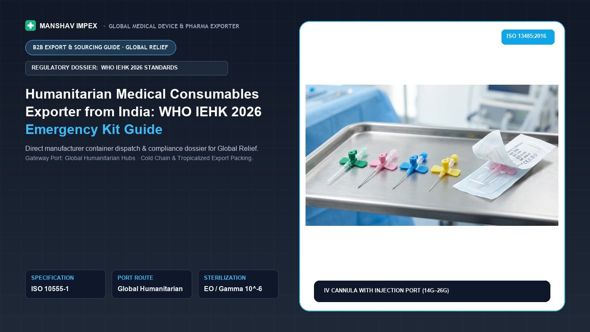Click the IV cannula product photo
Viewport: 590px width, 332px height.
coord(432,155)
